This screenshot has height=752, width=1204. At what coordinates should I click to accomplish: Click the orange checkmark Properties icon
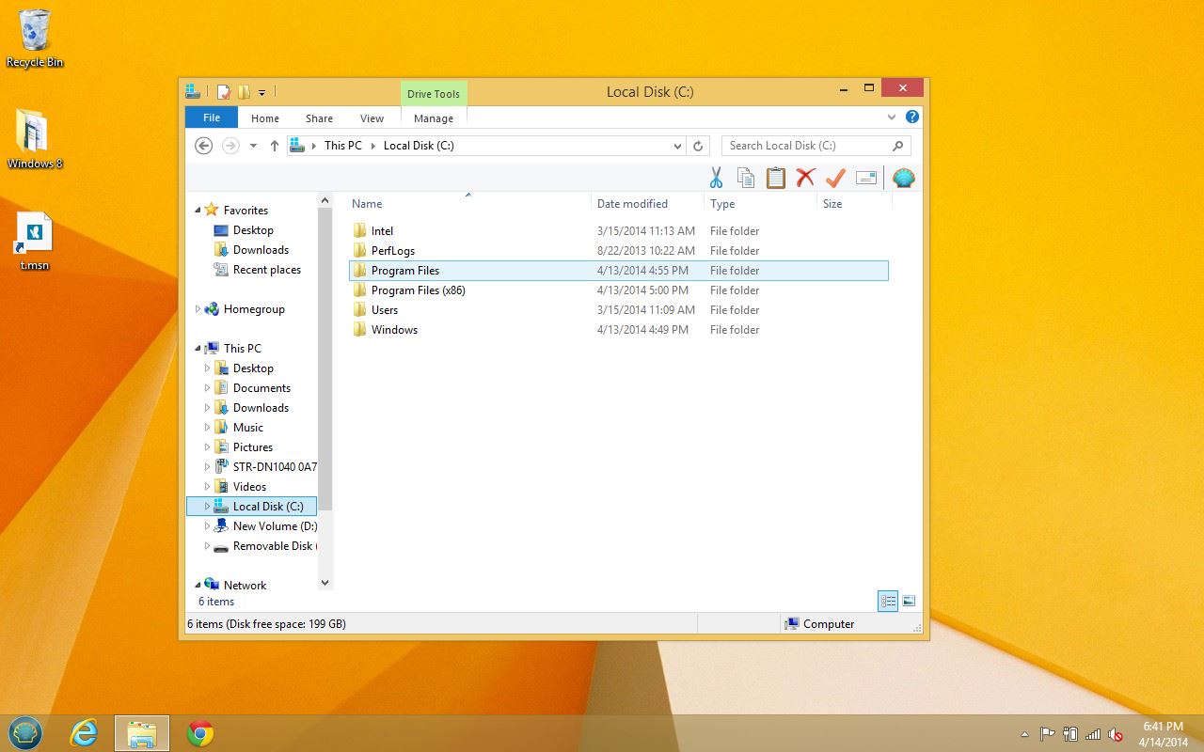click(x=835, y=178)
